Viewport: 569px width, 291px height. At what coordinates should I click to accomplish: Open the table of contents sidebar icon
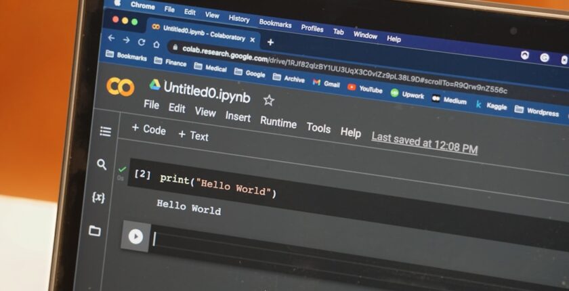(106, 131)
